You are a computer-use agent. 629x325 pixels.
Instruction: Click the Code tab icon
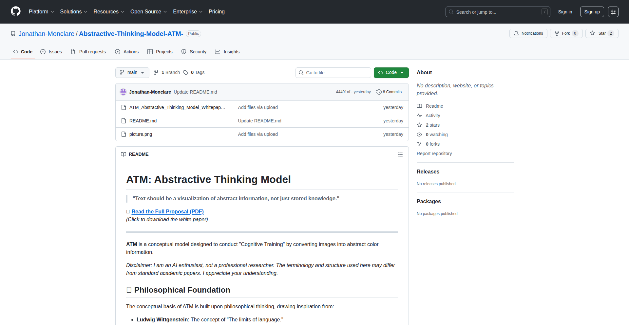click(16, 52)
